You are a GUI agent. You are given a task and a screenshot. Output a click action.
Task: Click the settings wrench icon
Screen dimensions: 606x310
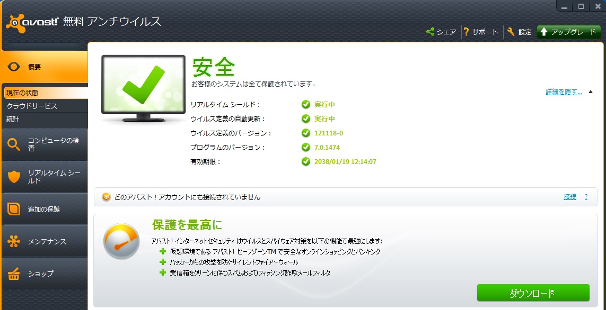click(511, 32)
